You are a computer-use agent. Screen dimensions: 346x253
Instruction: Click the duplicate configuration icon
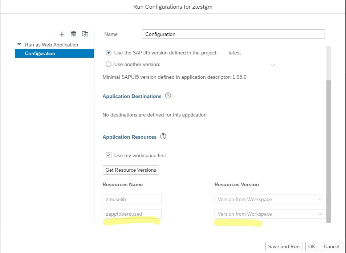click(x=85, y=34)
